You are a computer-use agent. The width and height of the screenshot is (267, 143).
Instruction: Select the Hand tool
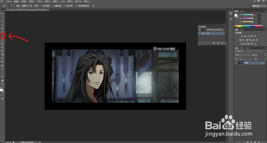pos(2,80)
